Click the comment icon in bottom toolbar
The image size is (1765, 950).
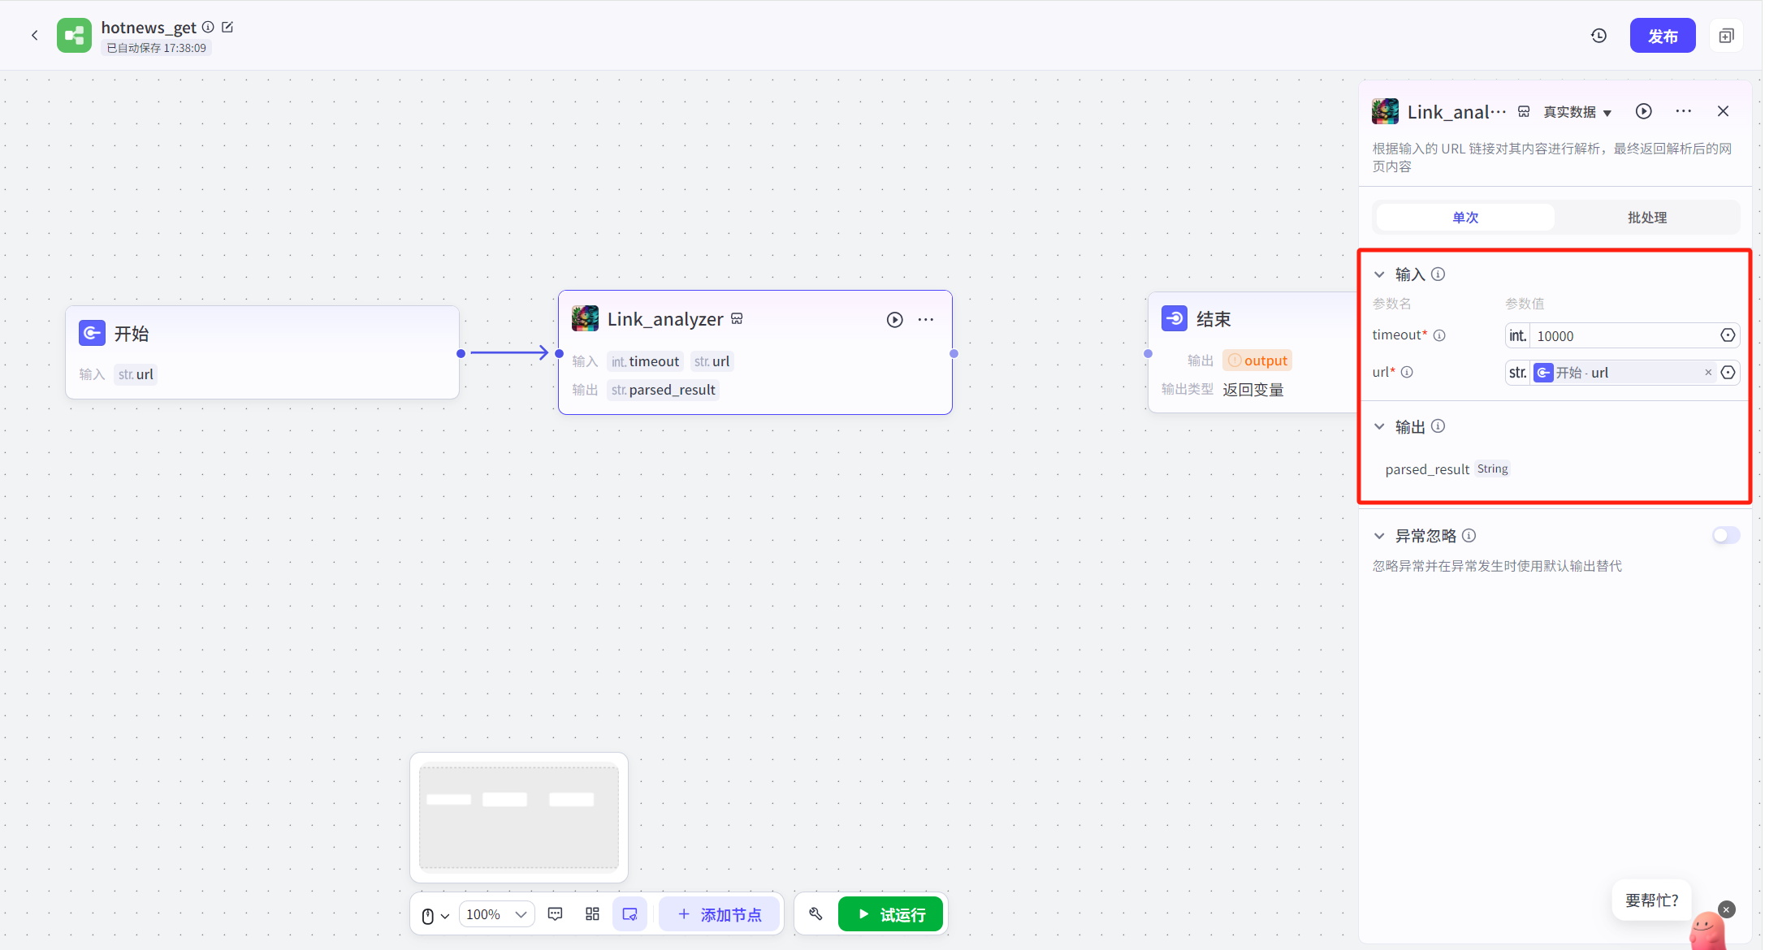556,914
